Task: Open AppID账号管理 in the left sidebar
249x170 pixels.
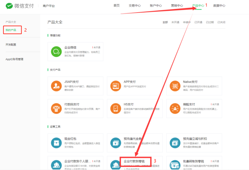Action: 15,59
